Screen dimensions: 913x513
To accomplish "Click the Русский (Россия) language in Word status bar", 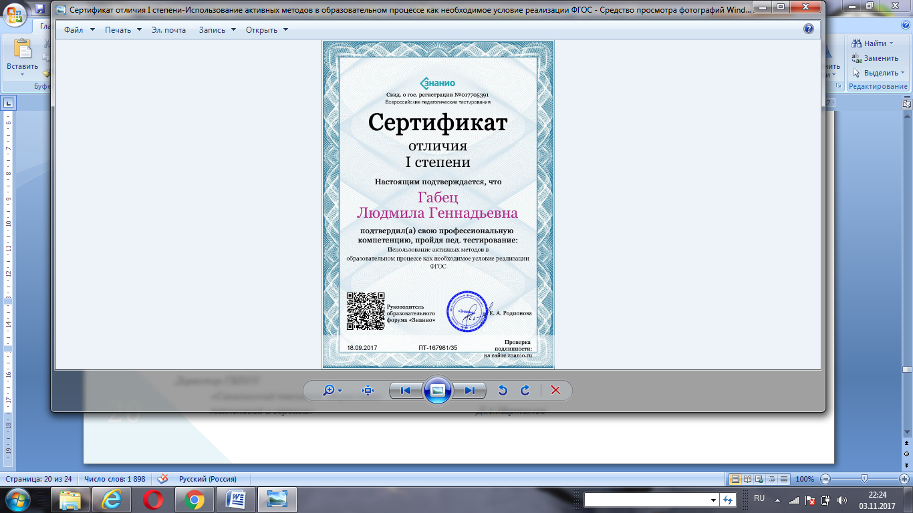I will tap(207, 479).
